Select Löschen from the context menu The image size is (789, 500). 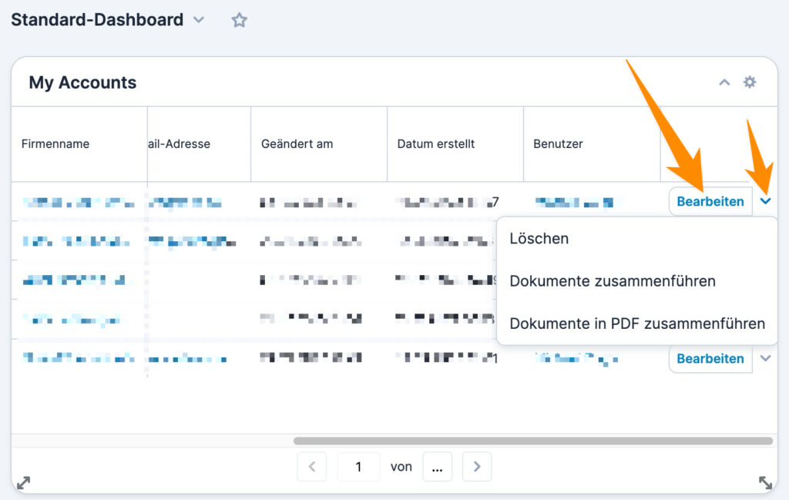(x=539, y=239)
